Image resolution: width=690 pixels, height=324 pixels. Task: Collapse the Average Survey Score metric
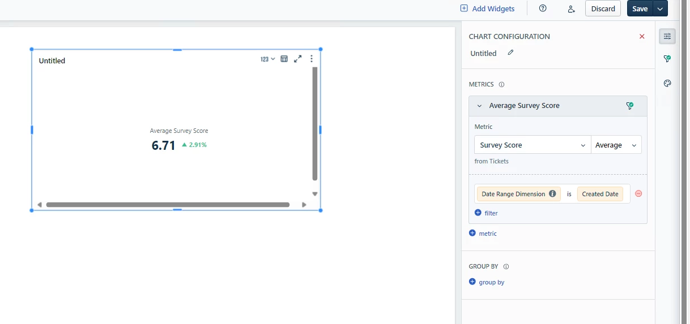pyautogui.click(x=479, y=106)
